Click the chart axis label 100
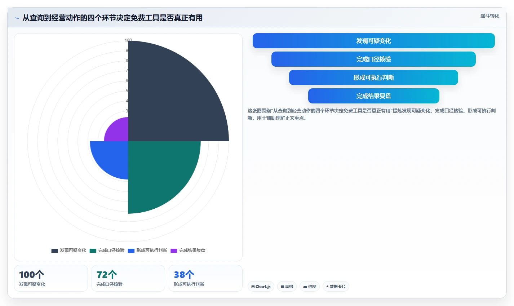 [128, 40]
